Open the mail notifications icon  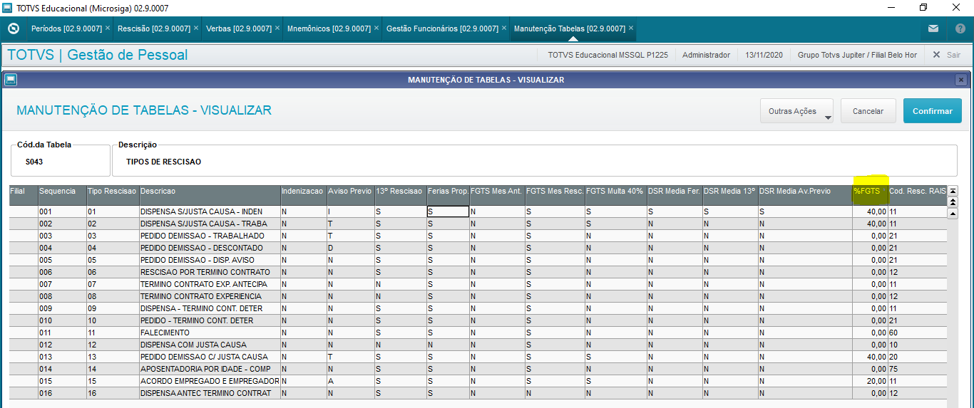click(933, 28)
